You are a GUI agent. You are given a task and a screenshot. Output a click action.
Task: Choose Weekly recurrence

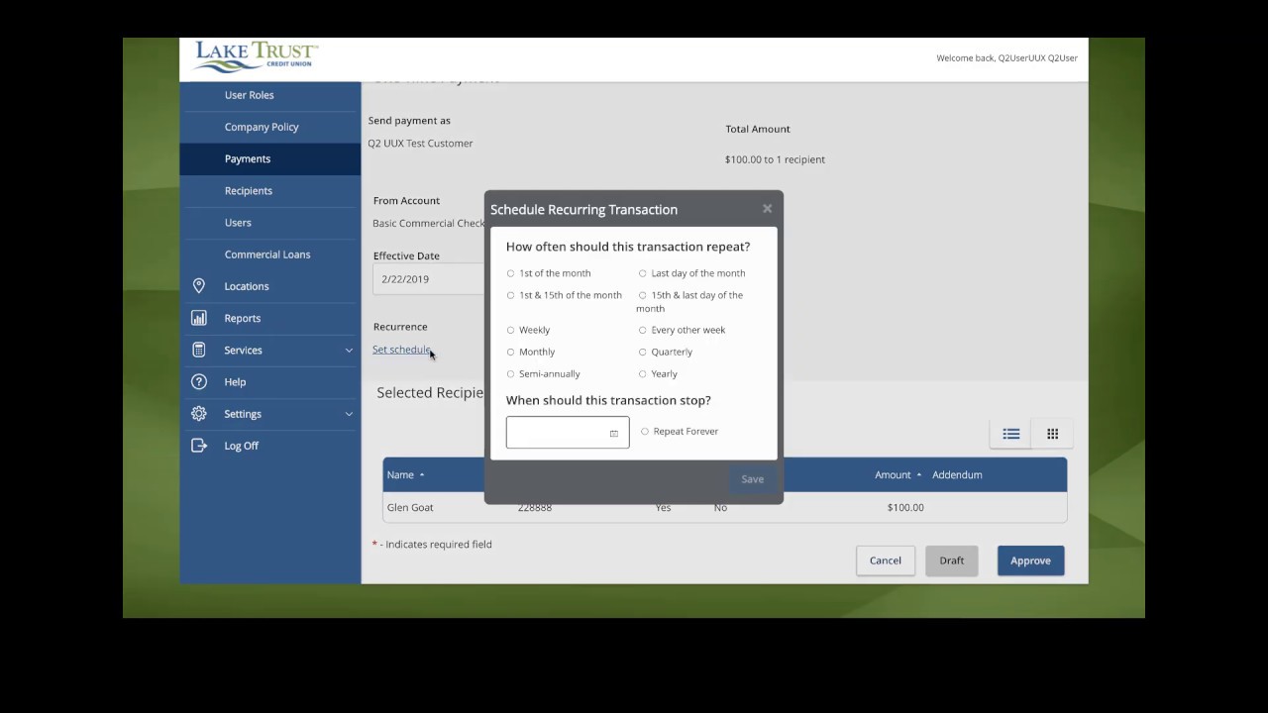[x=511, y=330]
